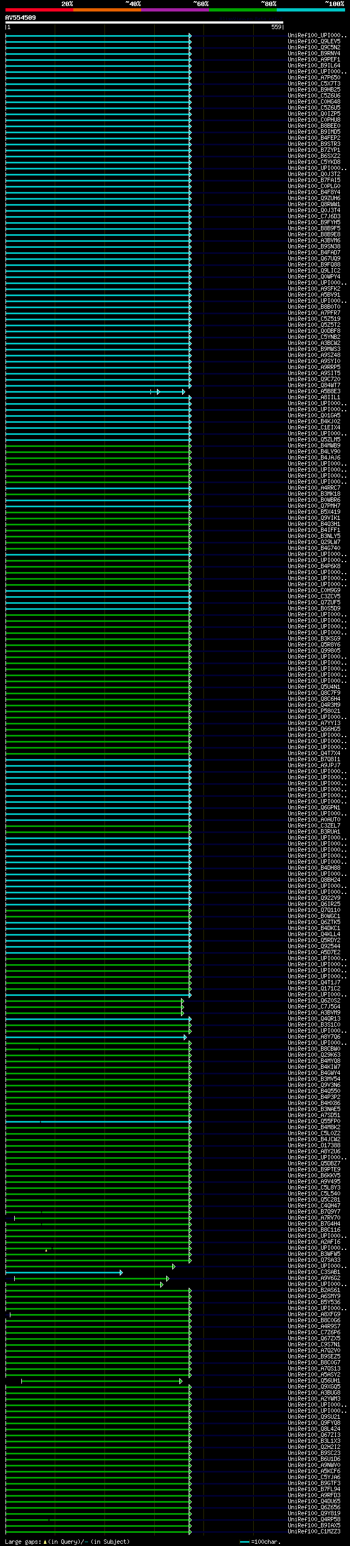Select hit label UniRef100_O17388

pyautogui.click(x=313, y=1146)
